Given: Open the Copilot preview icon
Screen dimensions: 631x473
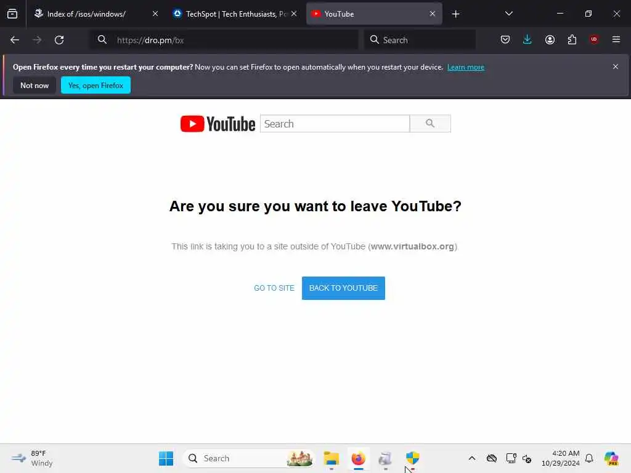Looking at the screenshot, I should (611, 458).
